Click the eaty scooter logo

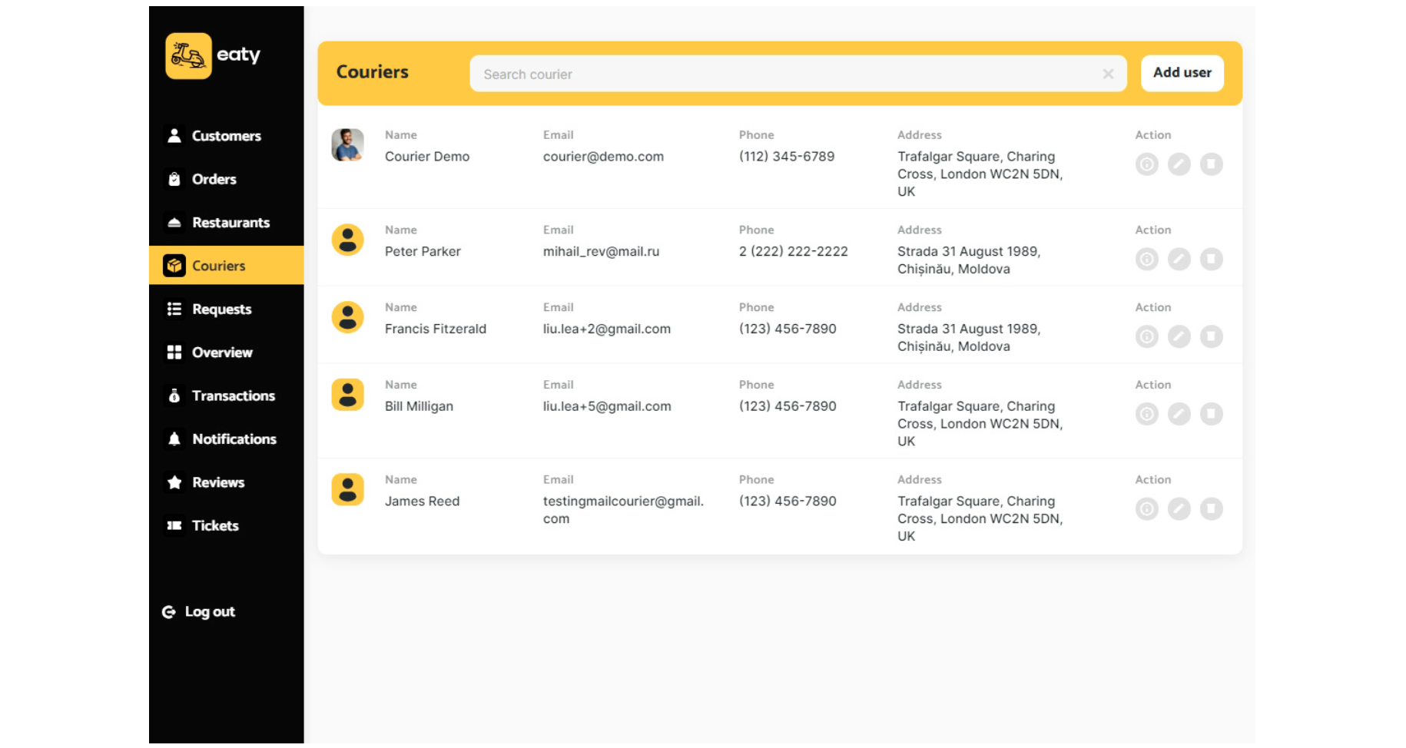click(x=188, y=56)
